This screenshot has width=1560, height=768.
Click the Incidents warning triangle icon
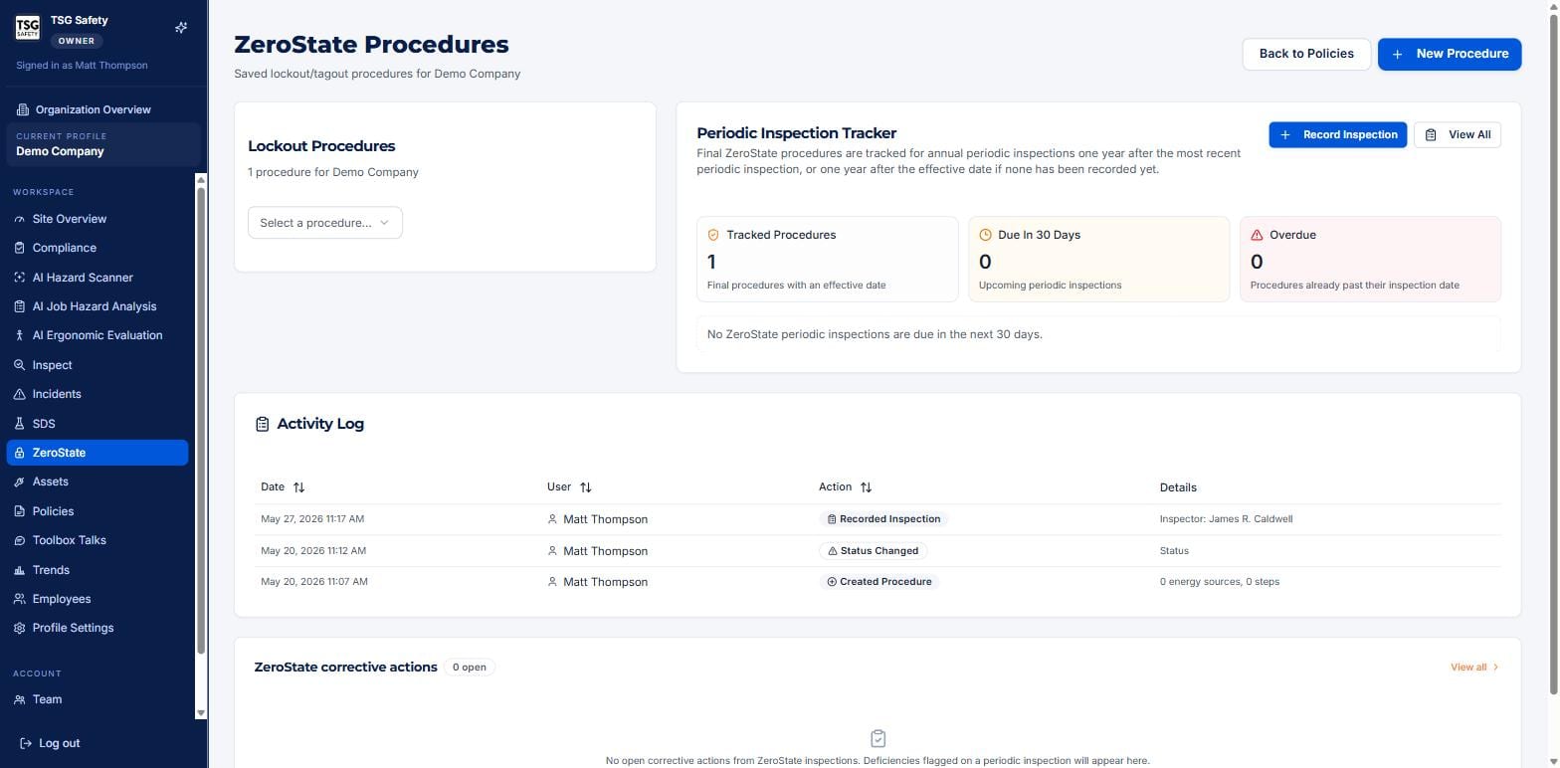[x=19, y=394]
